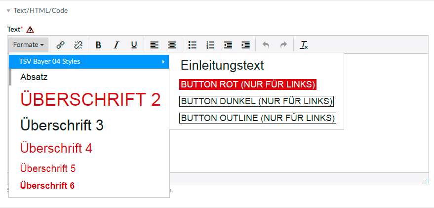
Task: Center align the text
Action: coord(172,45)
